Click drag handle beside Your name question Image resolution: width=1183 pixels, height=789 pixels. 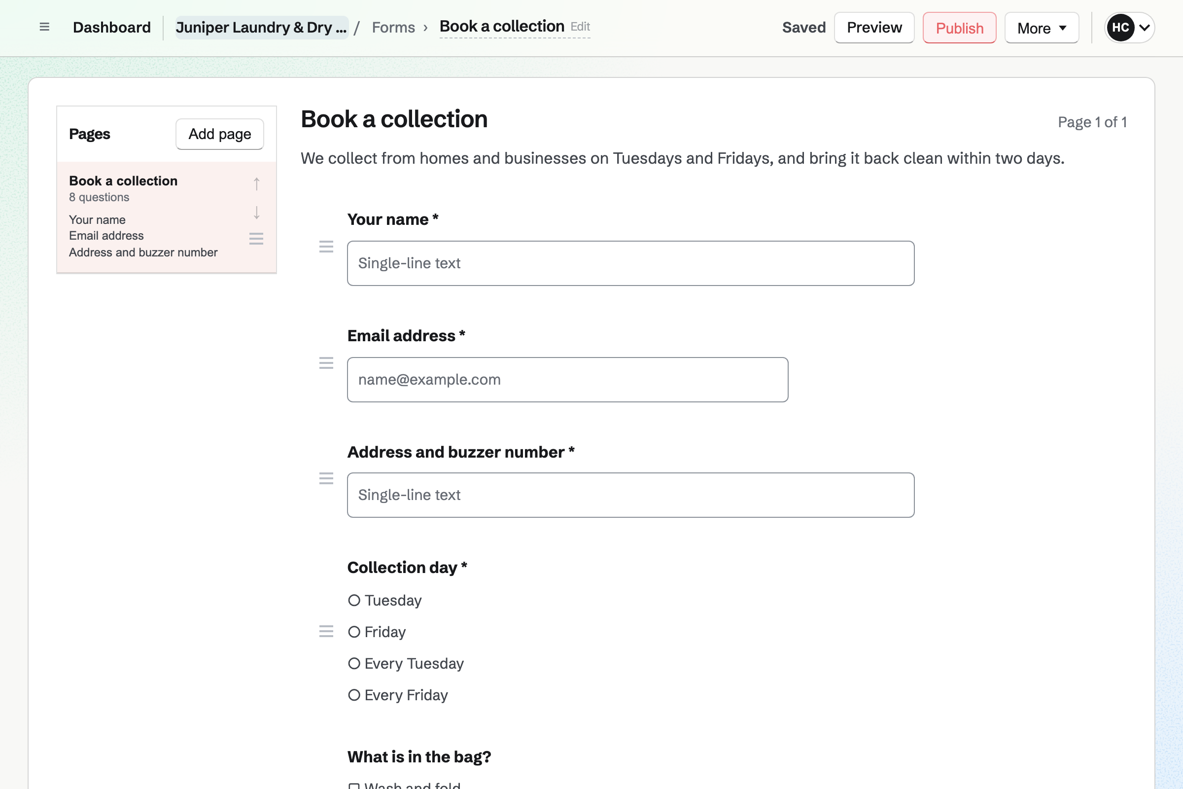(x=326, y=247)
